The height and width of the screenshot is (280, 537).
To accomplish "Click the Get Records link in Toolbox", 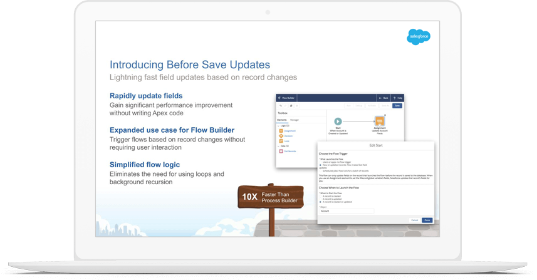I will 290,151.
